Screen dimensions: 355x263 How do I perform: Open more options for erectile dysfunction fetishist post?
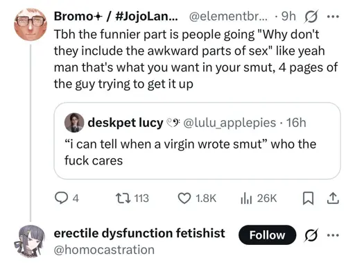[333, 235]
